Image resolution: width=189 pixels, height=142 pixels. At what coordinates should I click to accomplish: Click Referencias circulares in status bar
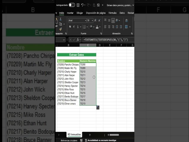(69, 141)
